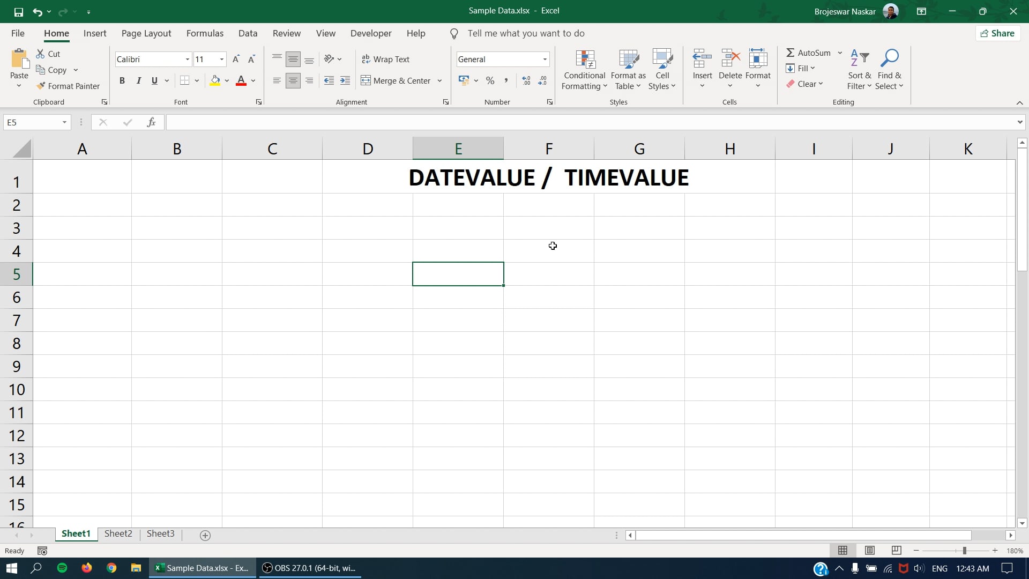Switch to the Sheet2 worksheet tab
The height and width of the screenshot is (579, 1029).
click(118, 533)
